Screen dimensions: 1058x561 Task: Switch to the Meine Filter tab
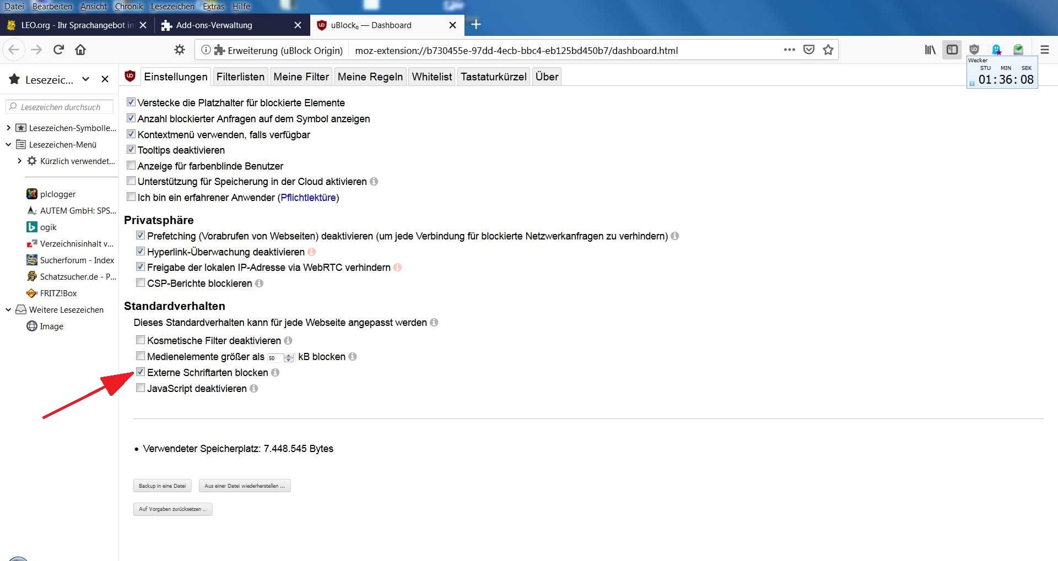pyautogui.click(x=301, y=77)
